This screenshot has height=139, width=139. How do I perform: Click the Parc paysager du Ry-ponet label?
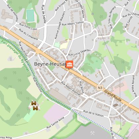(x=15, y=56)
